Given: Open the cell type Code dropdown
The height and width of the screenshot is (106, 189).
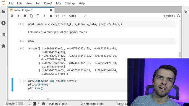Looking at the screenshot, I should coord(77,16).
